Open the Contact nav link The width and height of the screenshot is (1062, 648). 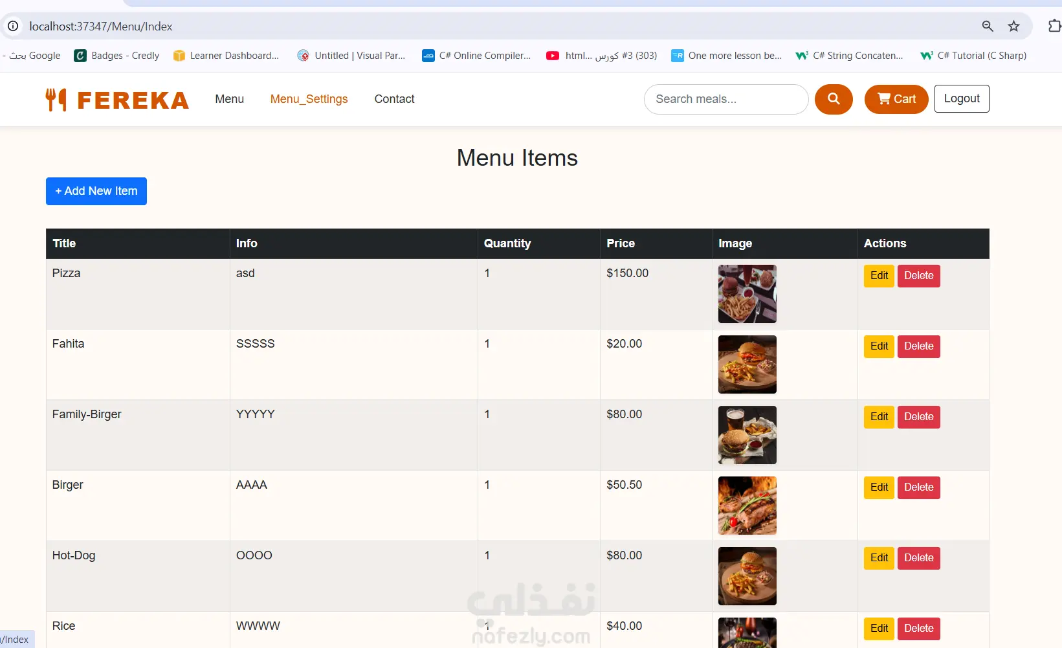point(395,99)
